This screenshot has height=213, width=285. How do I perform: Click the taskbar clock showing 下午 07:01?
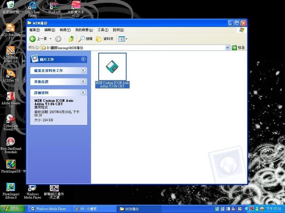(x=274, y=209)
